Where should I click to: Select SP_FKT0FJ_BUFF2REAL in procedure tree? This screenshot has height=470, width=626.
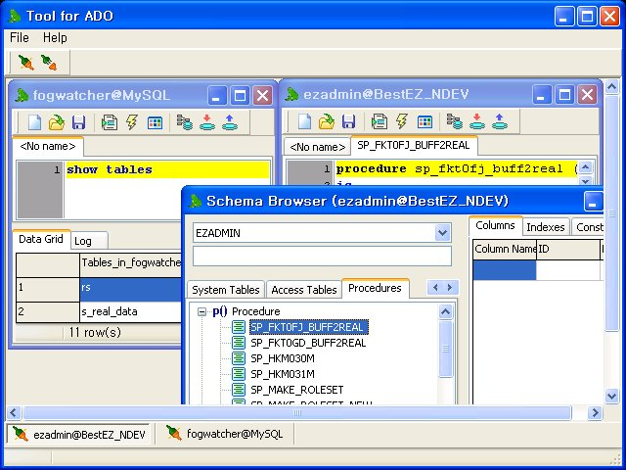308,327
